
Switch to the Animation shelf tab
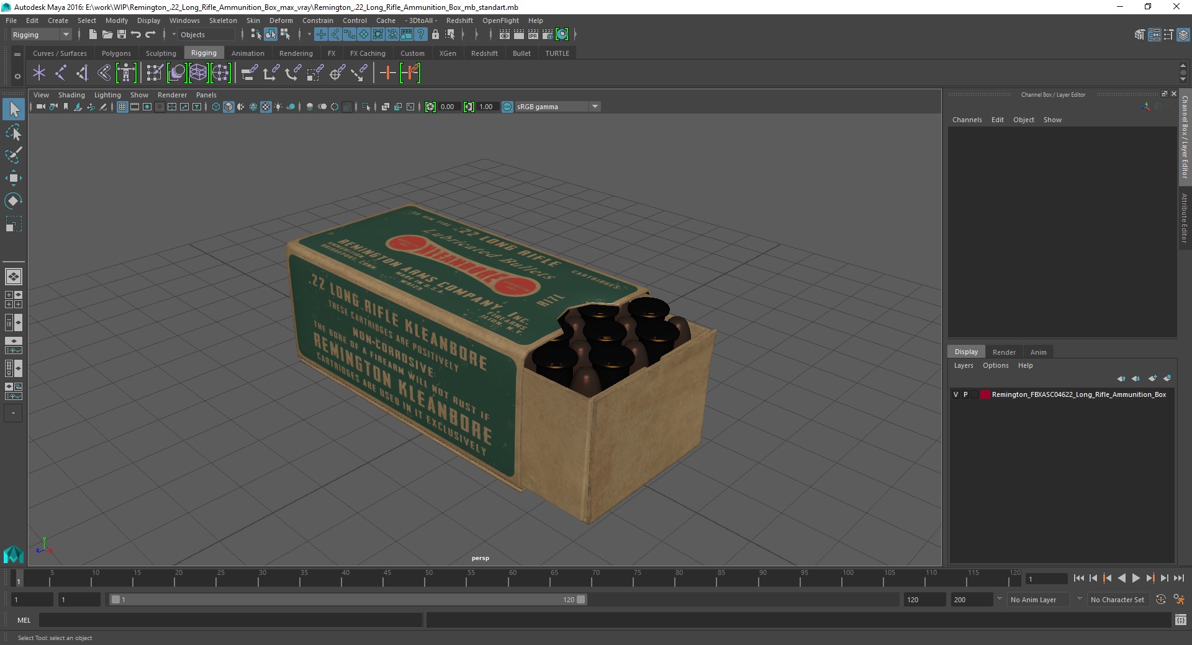click(x=248, y=53)
